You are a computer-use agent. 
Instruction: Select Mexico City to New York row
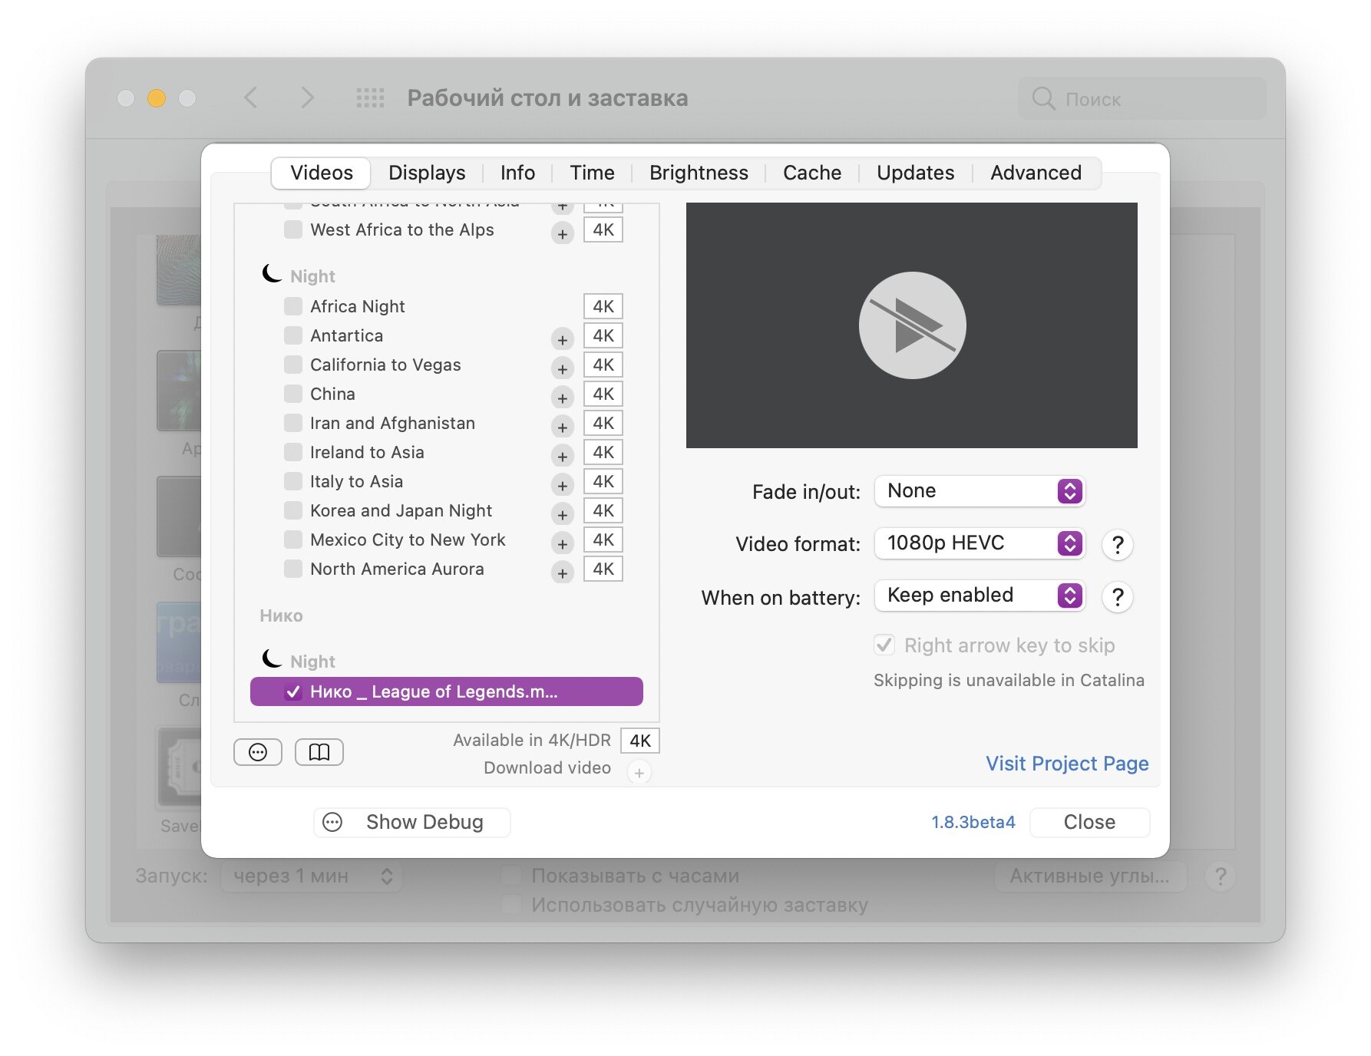(x=408, y=540)
